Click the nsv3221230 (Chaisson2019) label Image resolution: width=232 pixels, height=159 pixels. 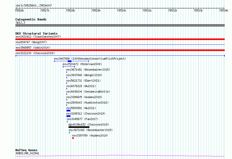pyautogui.click(x=35, y=53)
